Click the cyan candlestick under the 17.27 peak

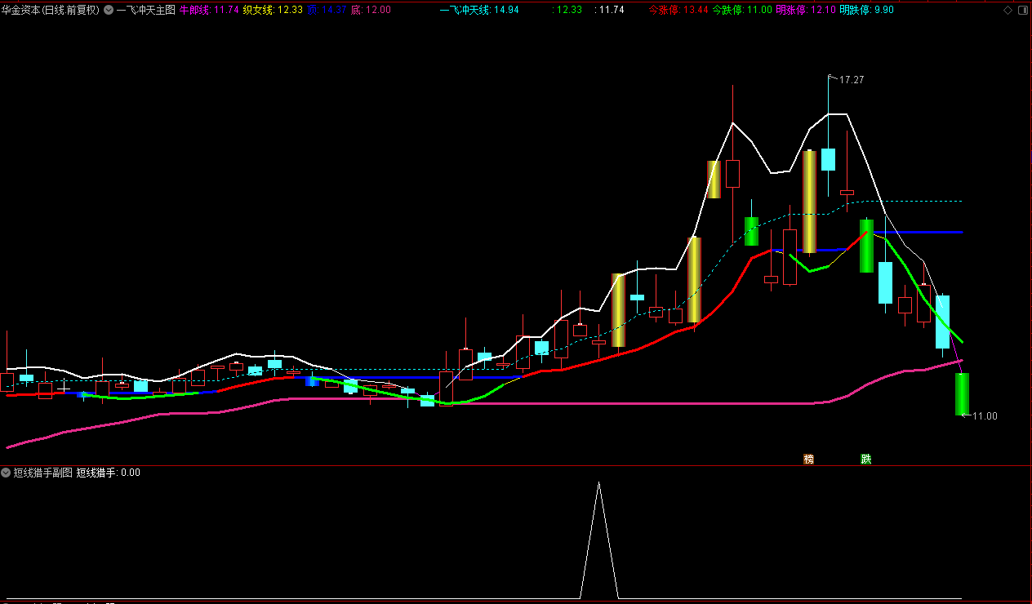(x=828, y=159)
